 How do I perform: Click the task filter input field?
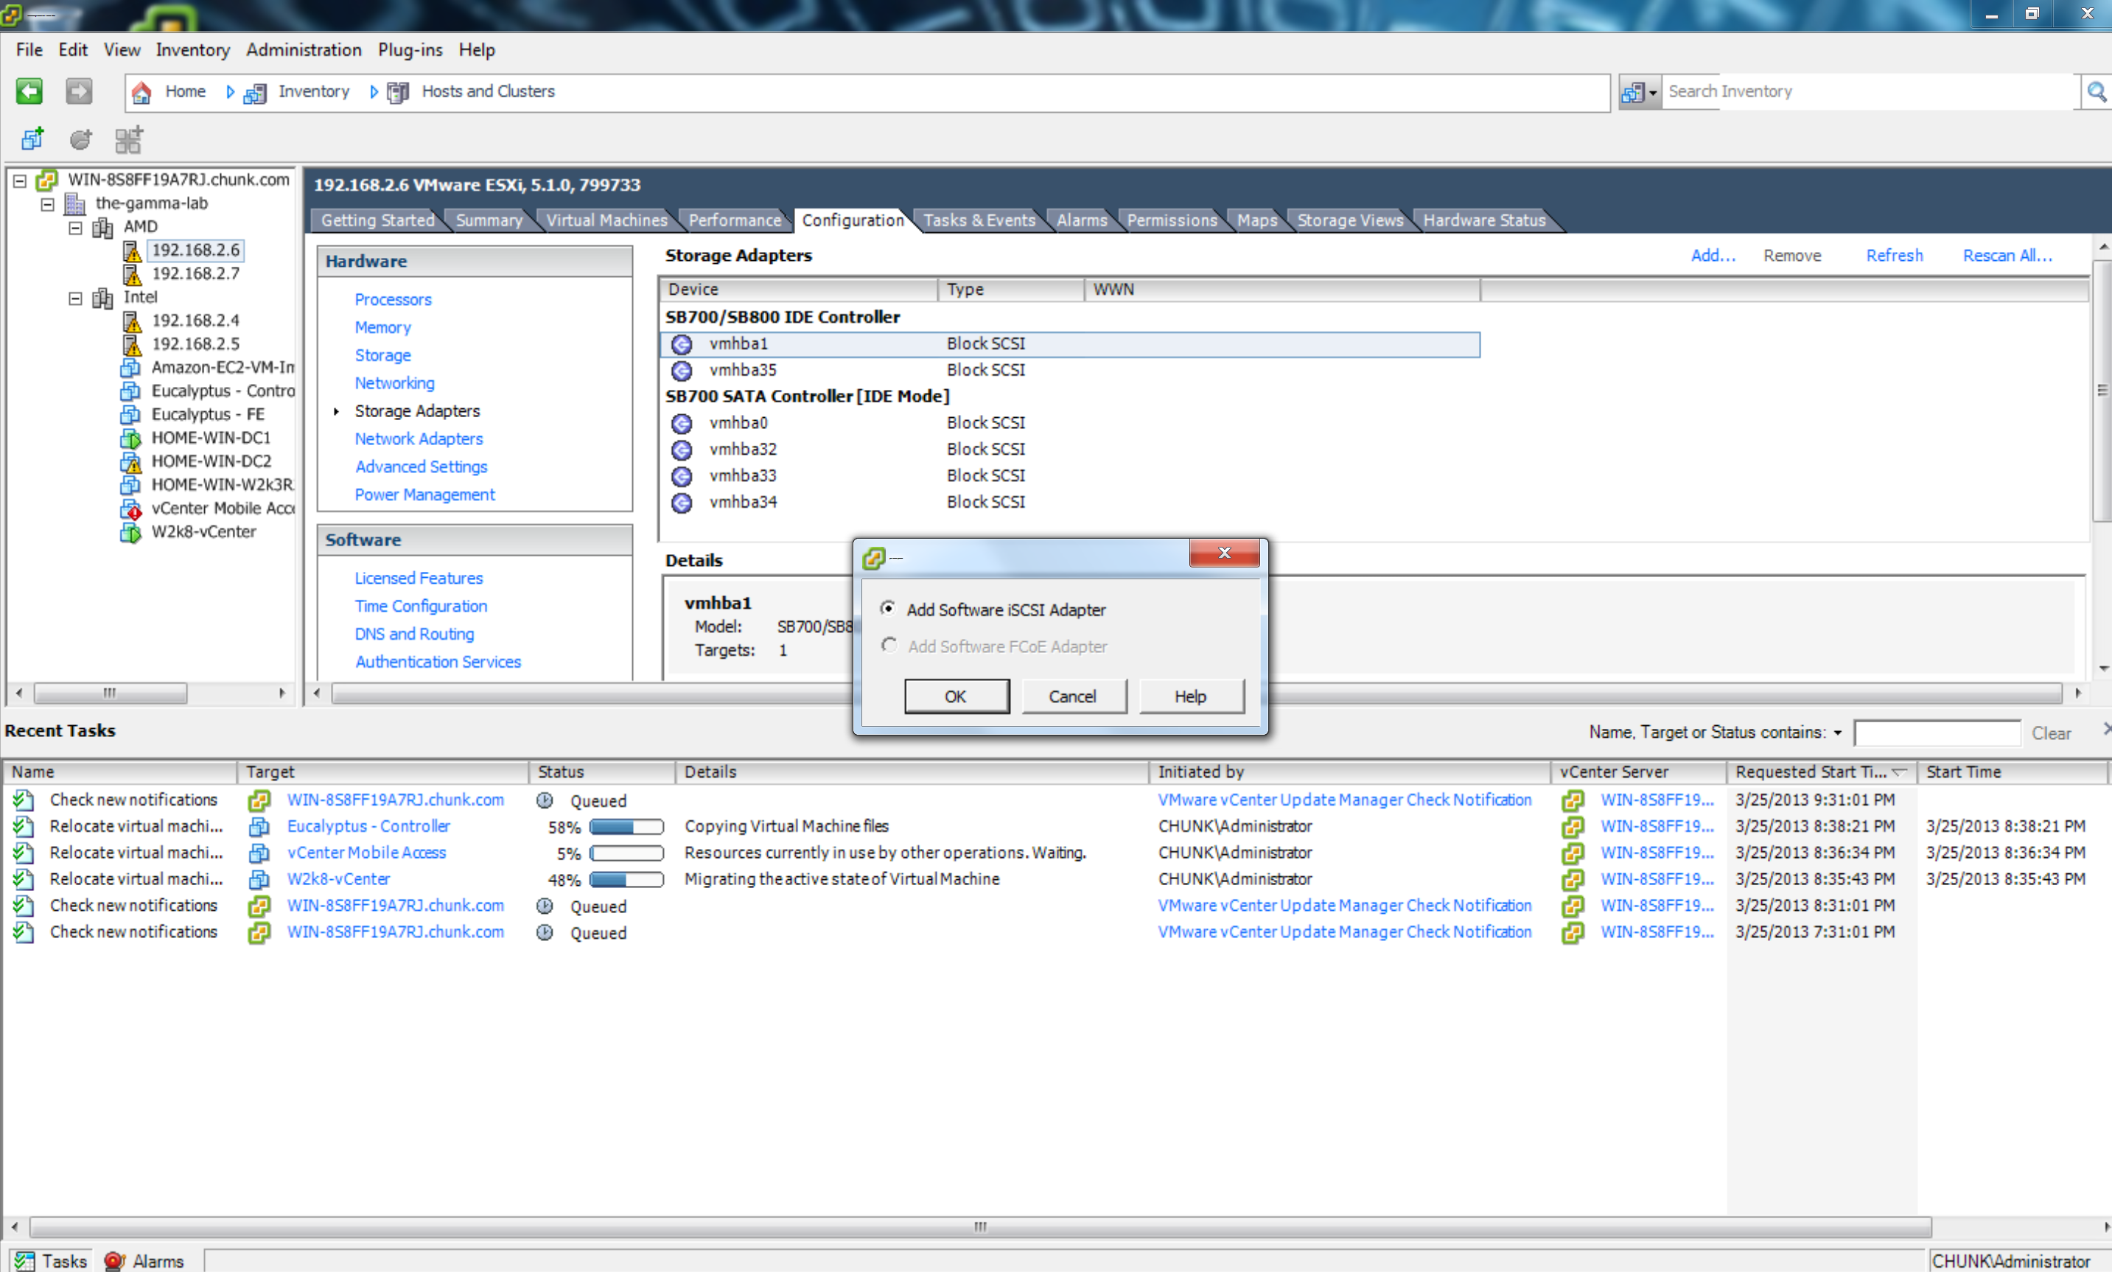1937,733
